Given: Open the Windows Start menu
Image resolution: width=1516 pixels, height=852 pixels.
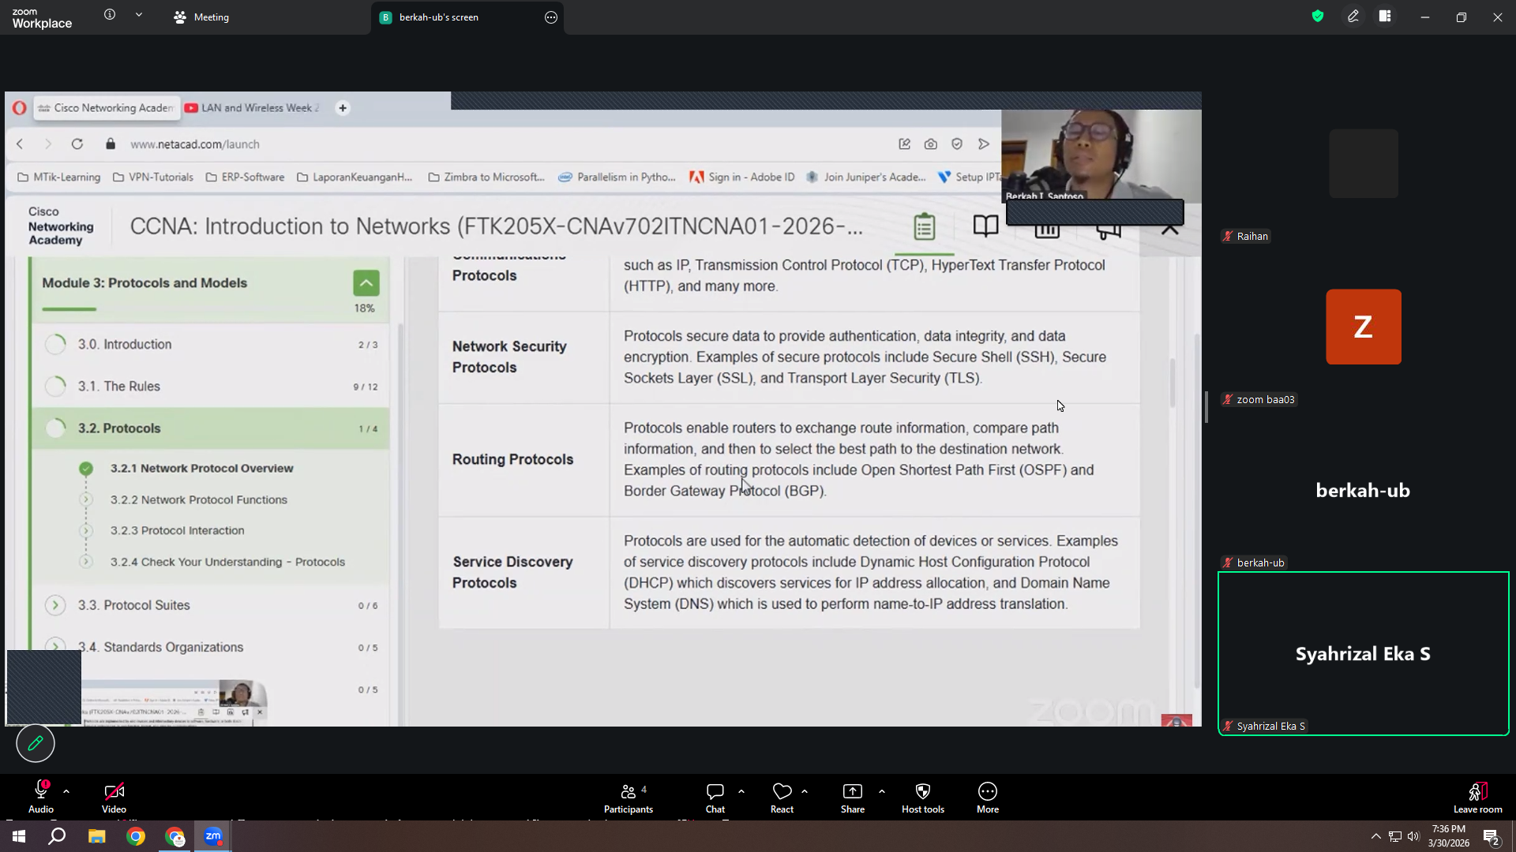Looking at the screenshot, I should point(19,836).
